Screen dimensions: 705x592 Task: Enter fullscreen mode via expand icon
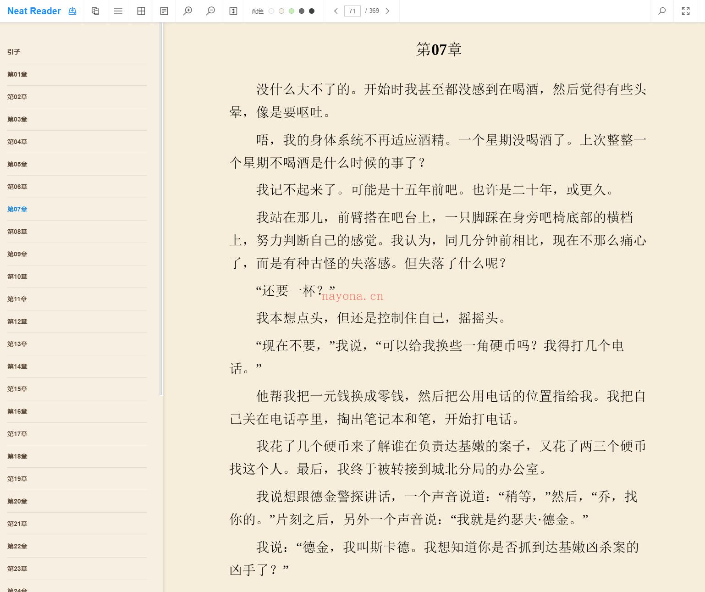686,11
